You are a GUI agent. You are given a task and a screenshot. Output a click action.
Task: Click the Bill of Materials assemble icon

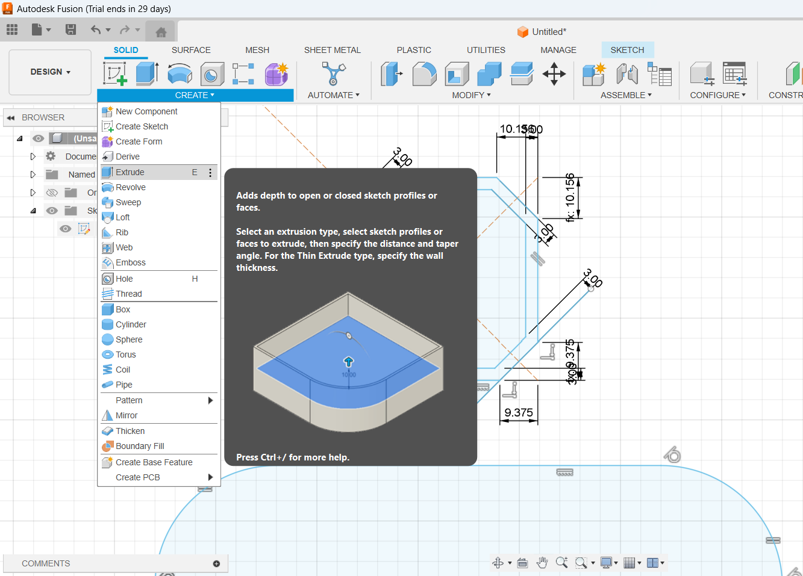(660, 74)
